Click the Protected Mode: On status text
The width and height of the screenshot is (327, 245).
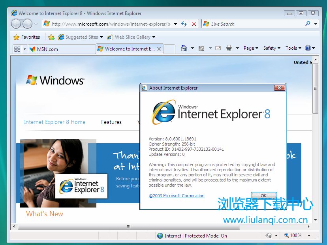tap(206, 236)
